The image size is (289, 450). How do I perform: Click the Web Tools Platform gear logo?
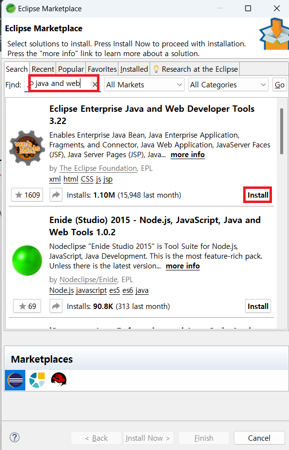[x=27, y=148]
